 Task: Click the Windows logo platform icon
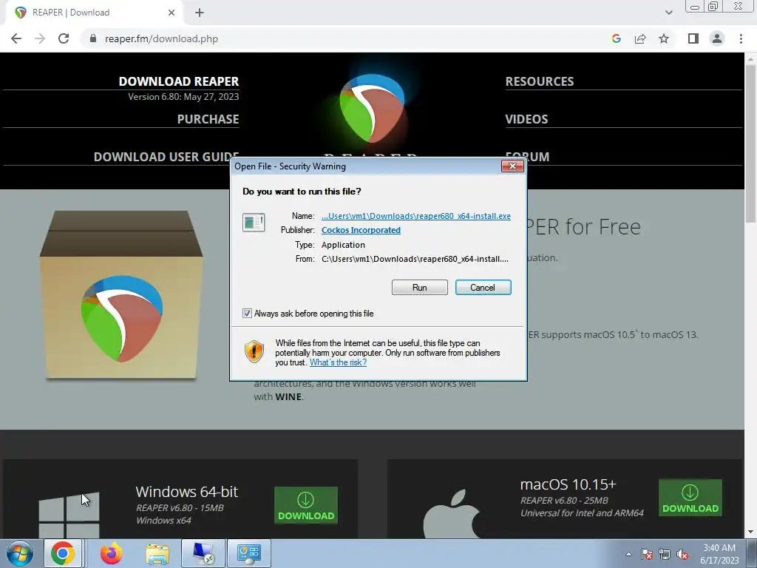coord(69,515)
